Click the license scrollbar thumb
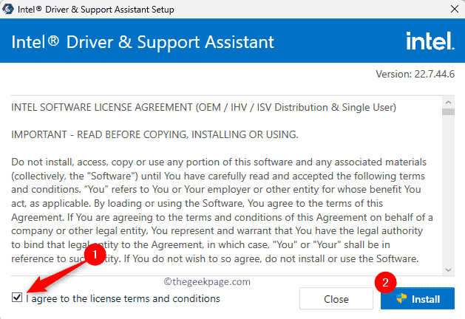Viewport: 465px width, 319px height. [447, 112]
